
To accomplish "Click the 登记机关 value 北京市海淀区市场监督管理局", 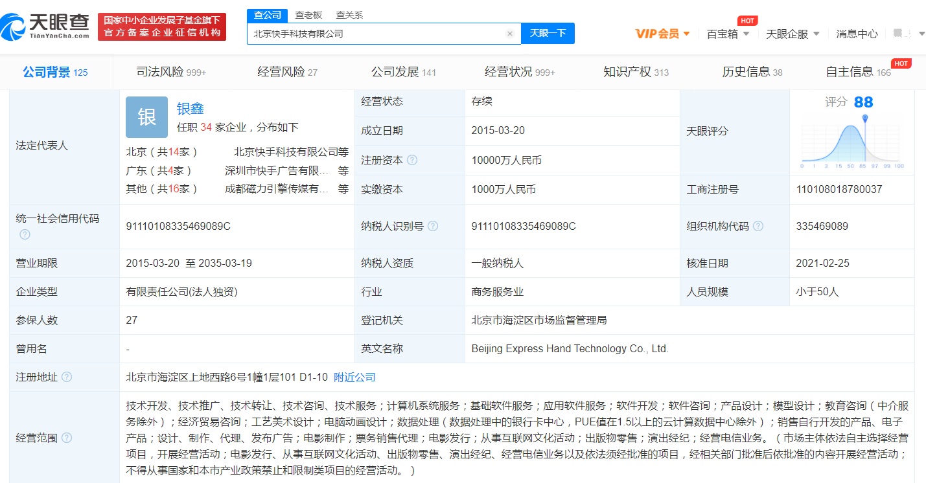I will [539, 320].
